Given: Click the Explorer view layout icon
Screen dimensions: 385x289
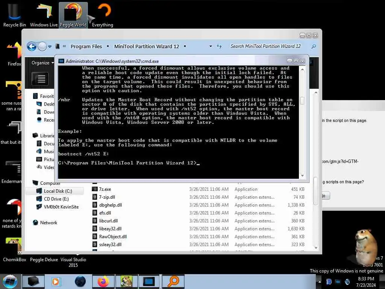Looking at the screenshot, I should (x=40, y=79).
